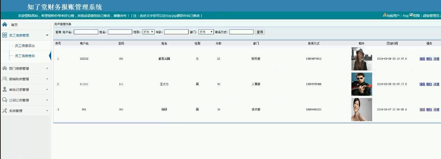Viewport: 441px width, 159px height.
Task: Open the 公司公告管理 menu label
Action: 19,100
